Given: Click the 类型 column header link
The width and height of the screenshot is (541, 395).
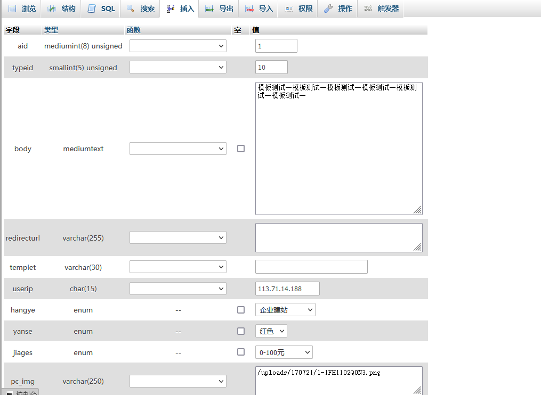Looking at the screenshot, I should click(x=51, y=30).
